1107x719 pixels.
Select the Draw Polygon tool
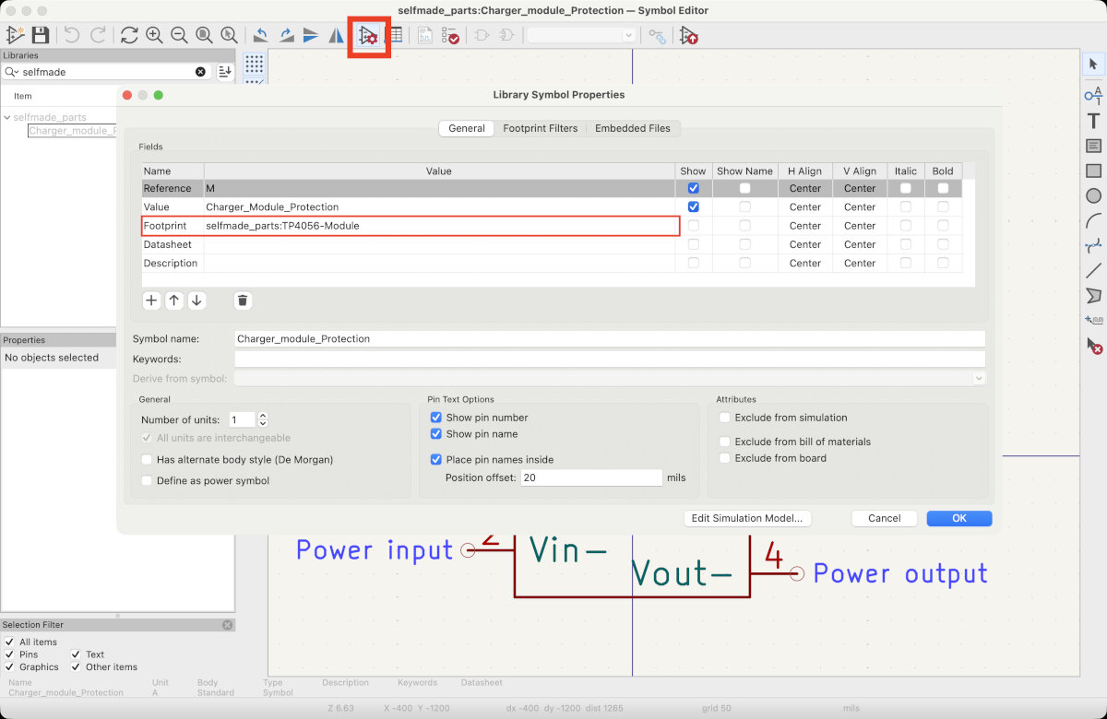click(1093, 295)
